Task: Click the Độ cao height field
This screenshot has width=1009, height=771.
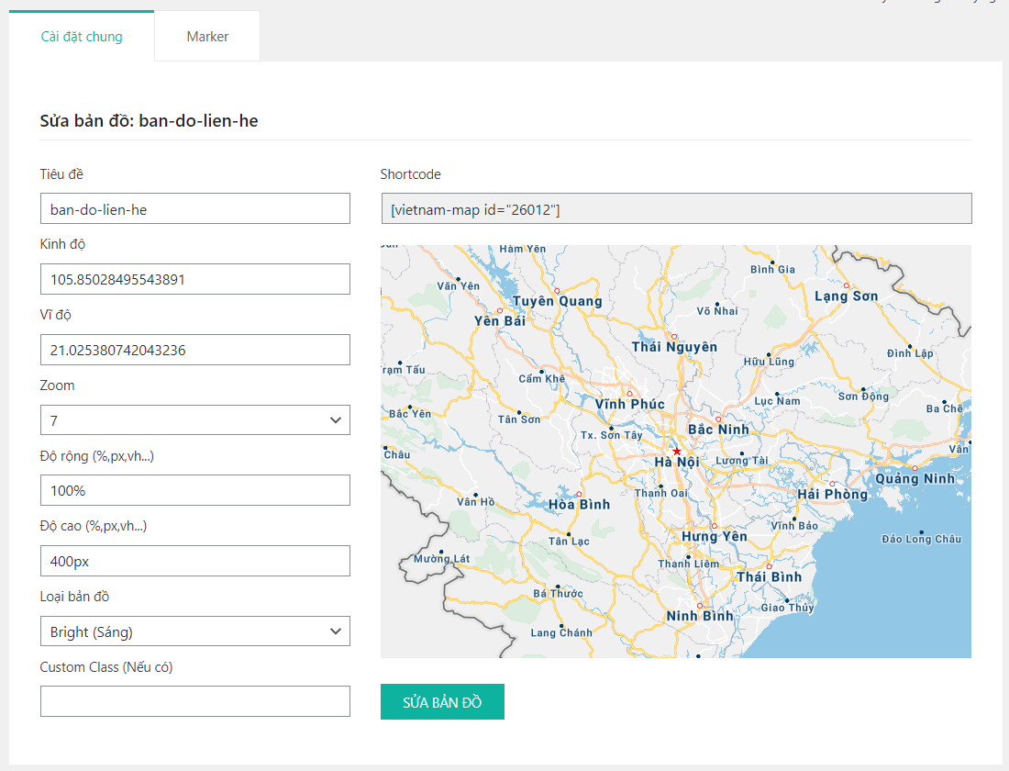Action: click(x=195, y=561)
